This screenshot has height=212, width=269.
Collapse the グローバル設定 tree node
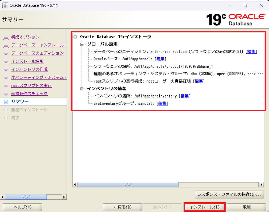point(82,44)
